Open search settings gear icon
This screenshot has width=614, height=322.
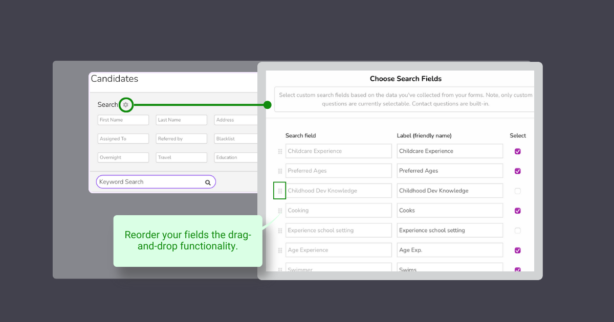126,105
